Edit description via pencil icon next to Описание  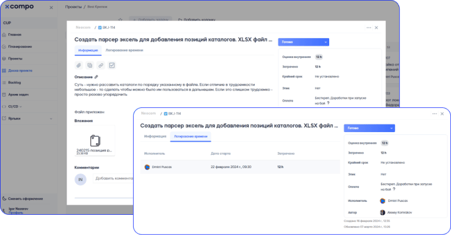[96, 77]
